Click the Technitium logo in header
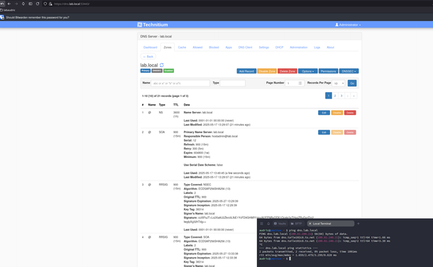433x267 pixels. (x=153, y=25)
